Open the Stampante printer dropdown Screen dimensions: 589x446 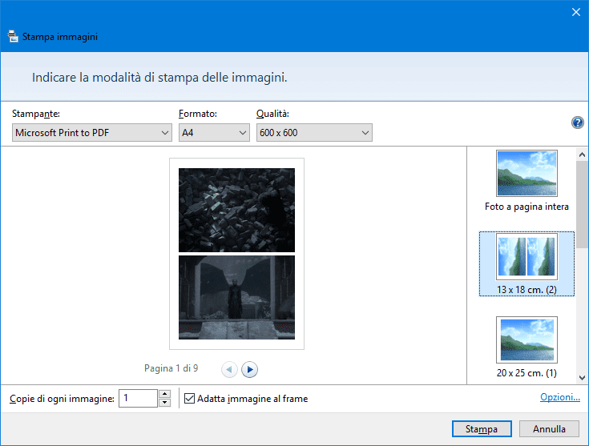[91, 133]
